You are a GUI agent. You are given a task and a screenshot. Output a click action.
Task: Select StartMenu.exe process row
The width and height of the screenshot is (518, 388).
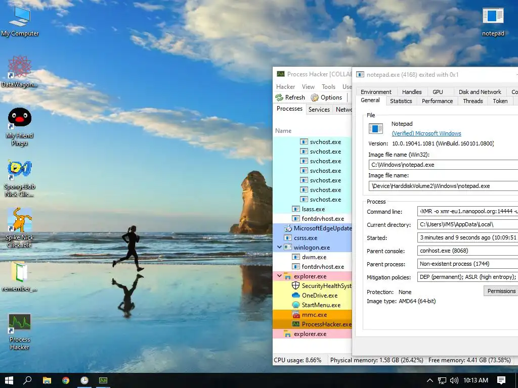click(x=312, y=305)
